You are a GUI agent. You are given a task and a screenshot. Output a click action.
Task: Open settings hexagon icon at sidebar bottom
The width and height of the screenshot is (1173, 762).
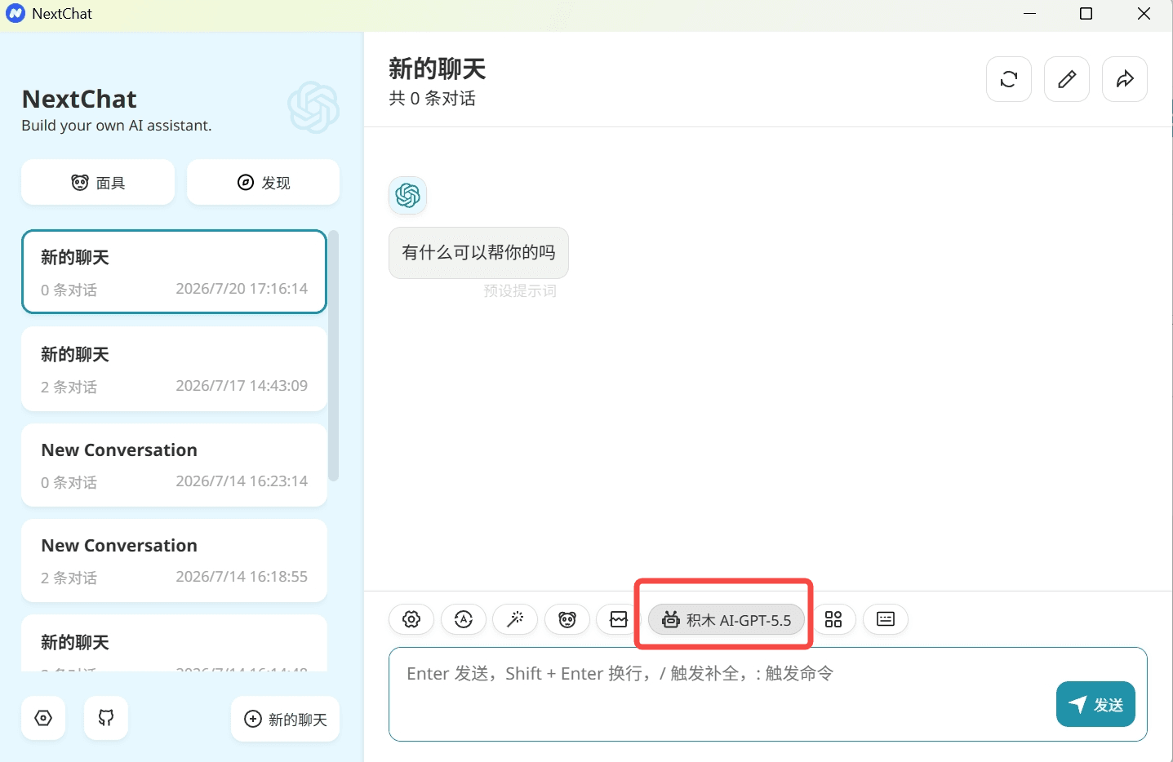coord(43,718)
